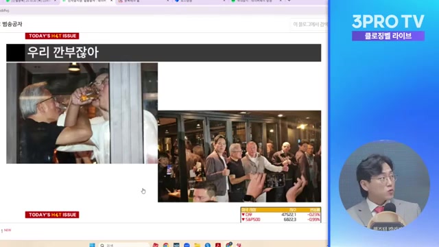439x247 pixels.
Task: Open the red app icon left of Chrome
Action: pyautogui.click(x=156, y=245)
